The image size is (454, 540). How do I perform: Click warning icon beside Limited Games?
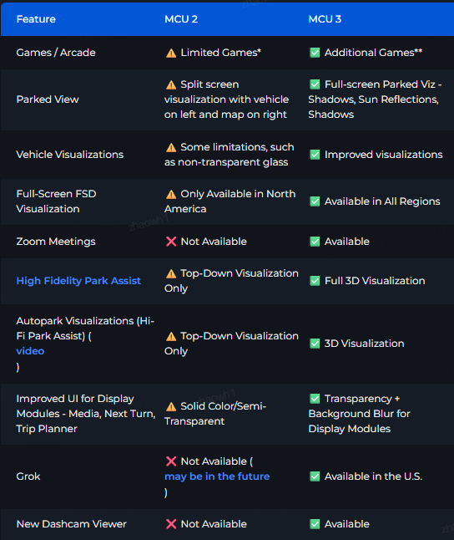(171, 53)
